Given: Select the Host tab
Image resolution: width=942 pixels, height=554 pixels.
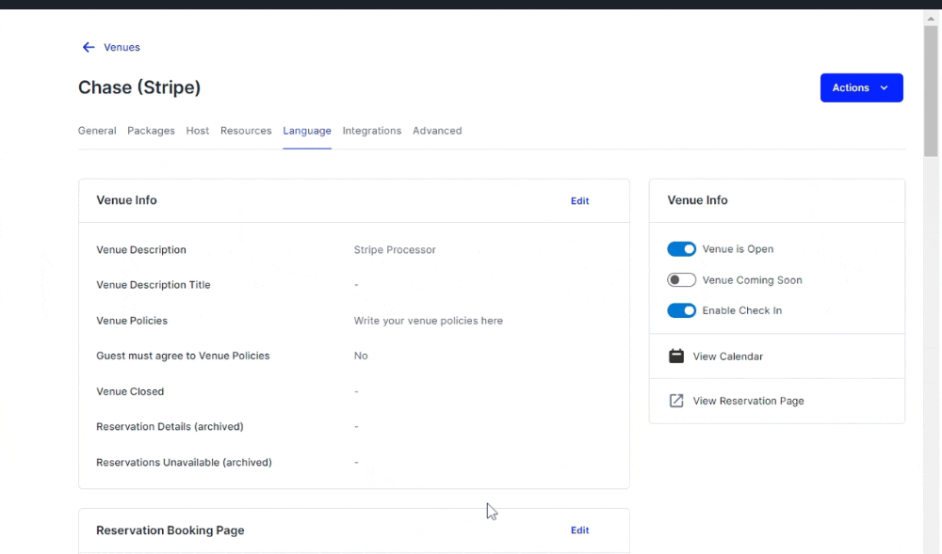Looking at the screenshot, I should click(x=197, y=131).
